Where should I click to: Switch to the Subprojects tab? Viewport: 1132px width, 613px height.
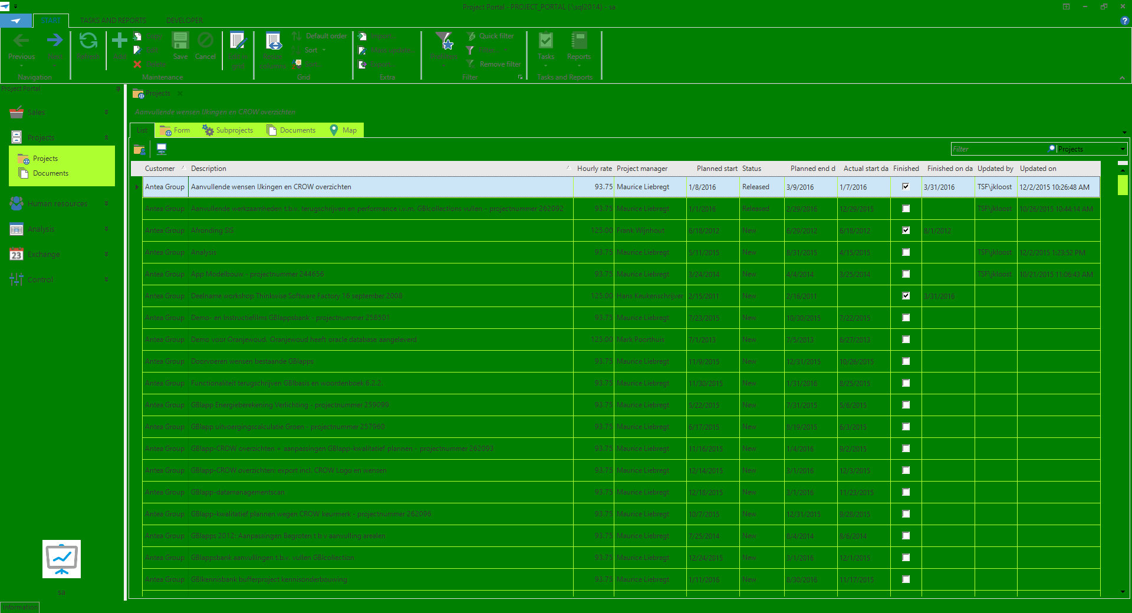point(228,130)
